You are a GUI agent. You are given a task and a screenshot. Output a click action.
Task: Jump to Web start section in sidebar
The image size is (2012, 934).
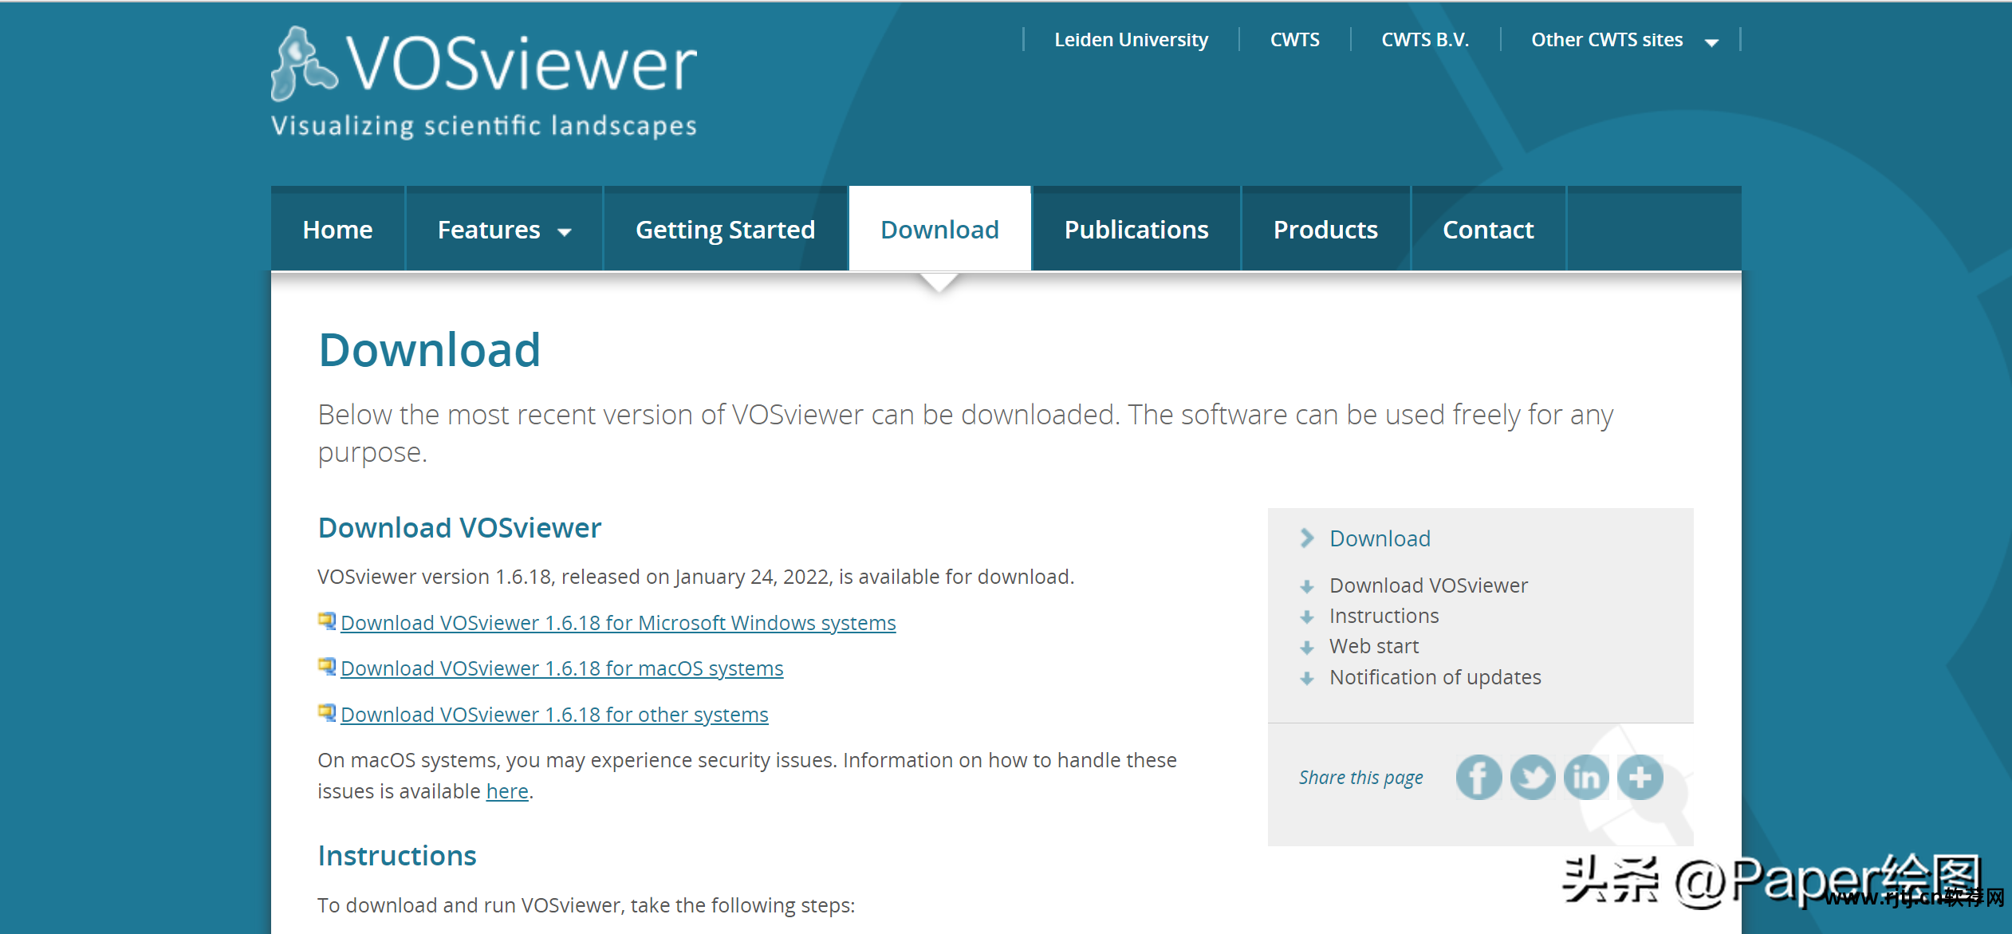[x=1373, y=646]
